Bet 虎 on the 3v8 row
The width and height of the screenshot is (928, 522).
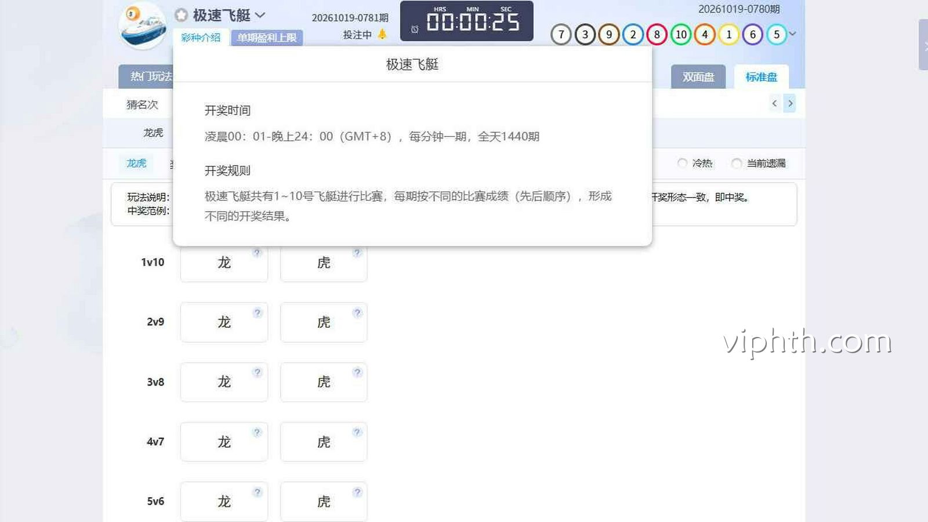(324, 382)
